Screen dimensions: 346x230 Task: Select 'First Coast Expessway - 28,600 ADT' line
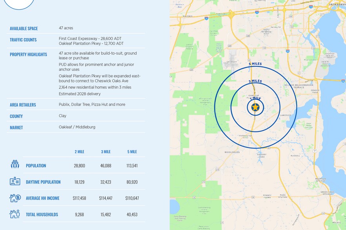pos(90,38)
